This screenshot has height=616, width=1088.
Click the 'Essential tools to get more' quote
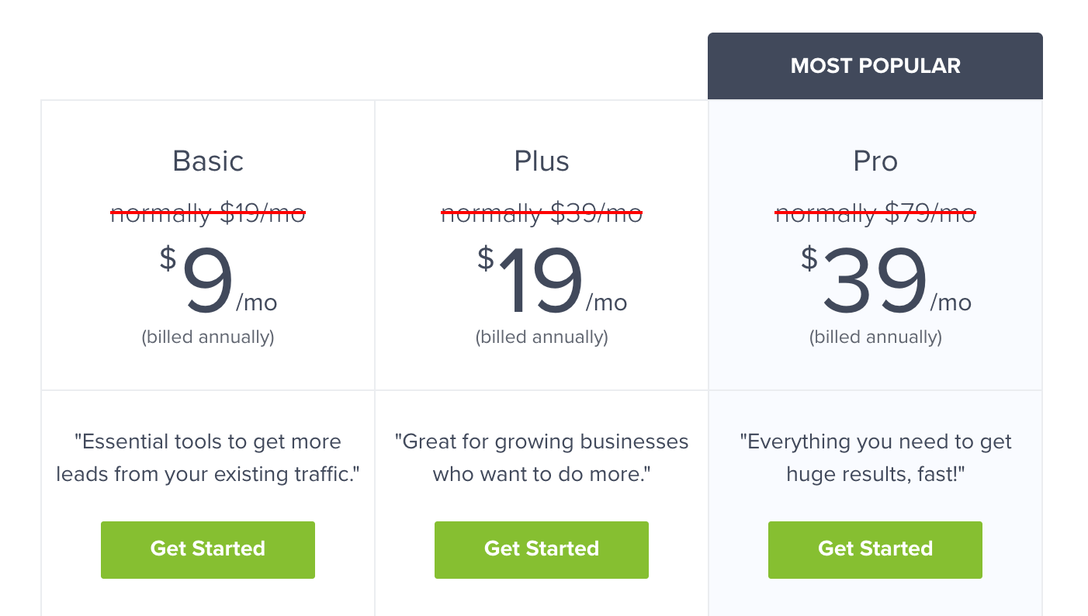click(208, 458)
